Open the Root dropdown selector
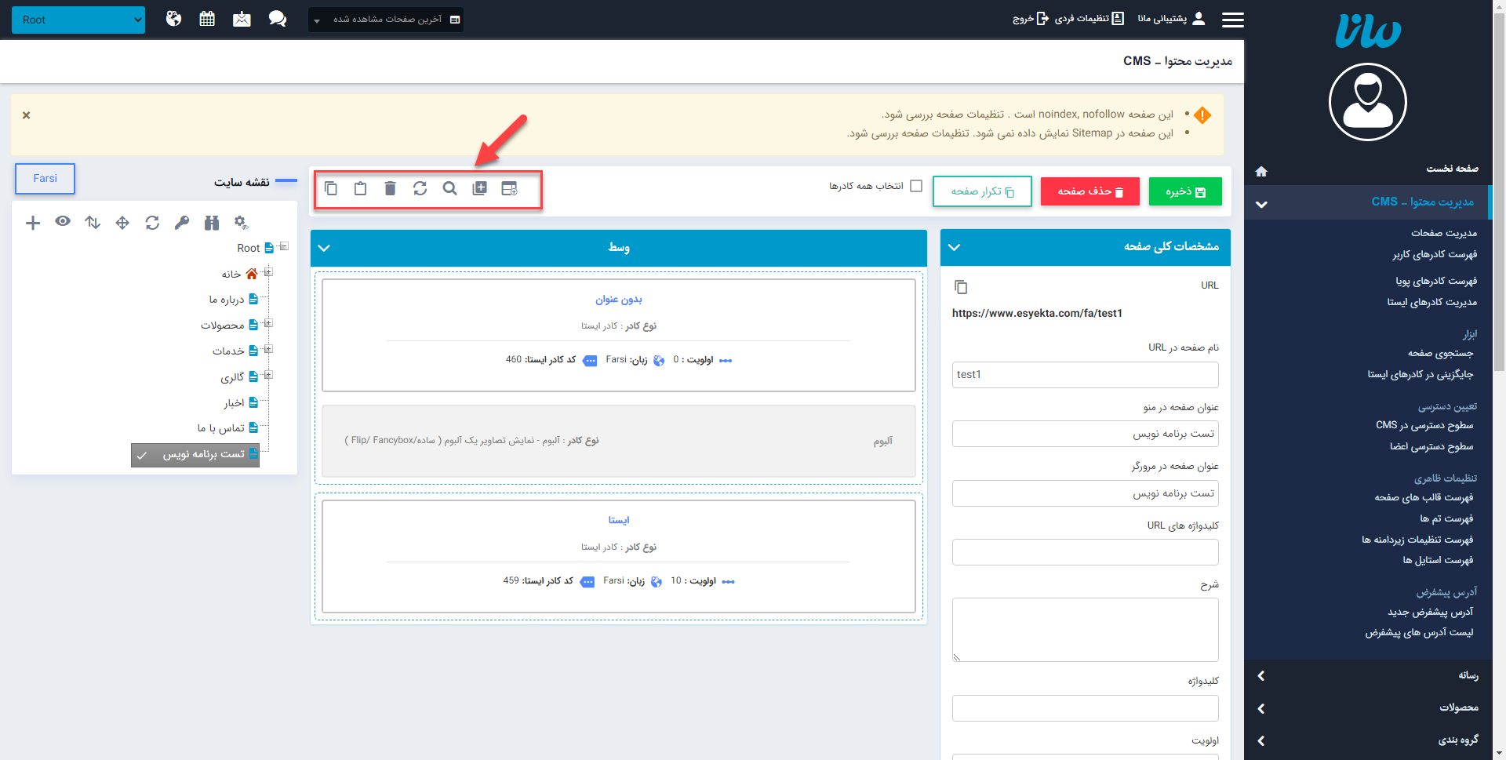Viewport: 1506px width, 760px height. point(78,19)
